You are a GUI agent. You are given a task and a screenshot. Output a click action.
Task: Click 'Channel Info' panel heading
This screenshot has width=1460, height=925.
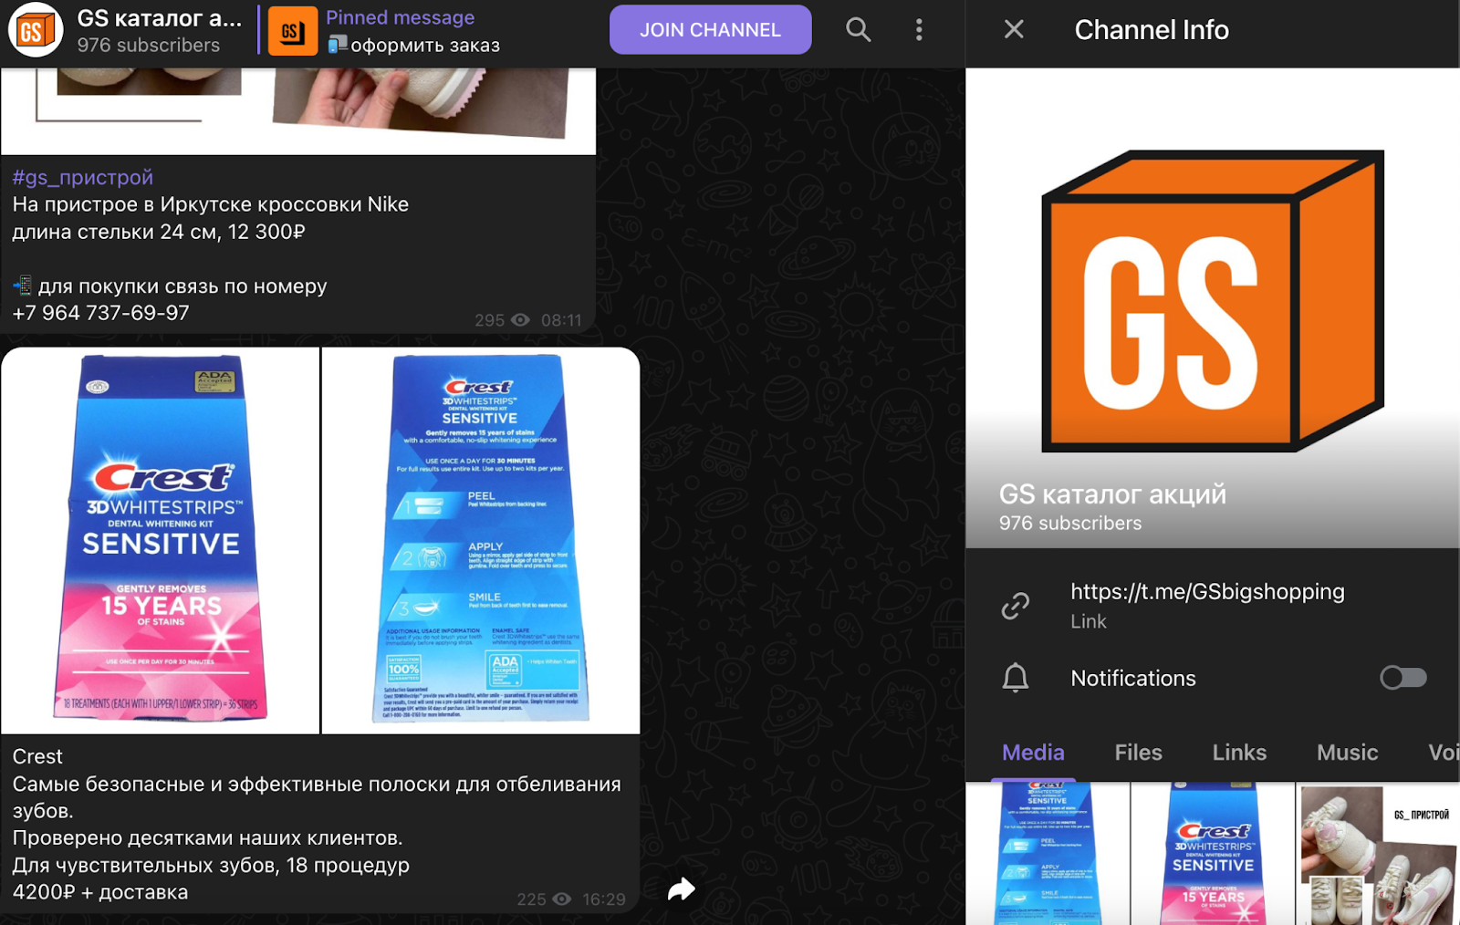tap(1152, 30)
